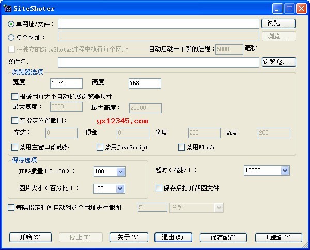This screenshot has height=250, width=310.
Task: Click the 浏览(B)... button for filename
Action: [279, 62]
